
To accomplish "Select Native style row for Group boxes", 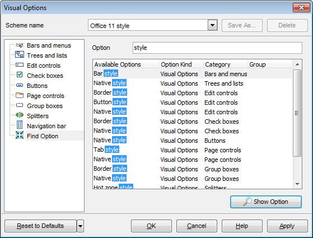I will 193,179.
